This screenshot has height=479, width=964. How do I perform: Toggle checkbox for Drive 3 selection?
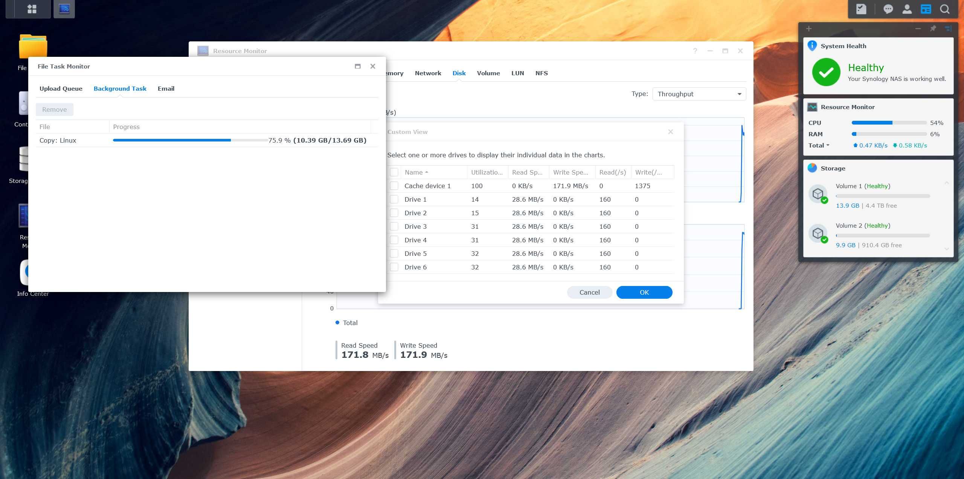click(393, 227)
